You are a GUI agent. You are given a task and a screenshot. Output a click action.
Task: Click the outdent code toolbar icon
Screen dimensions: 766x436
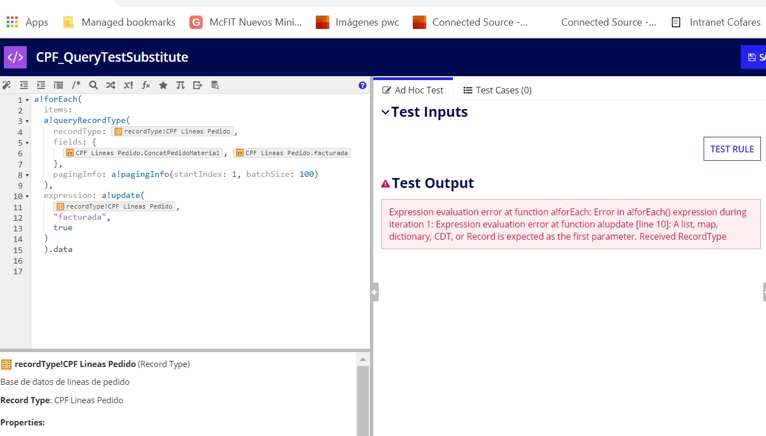(x=24, y=85)
